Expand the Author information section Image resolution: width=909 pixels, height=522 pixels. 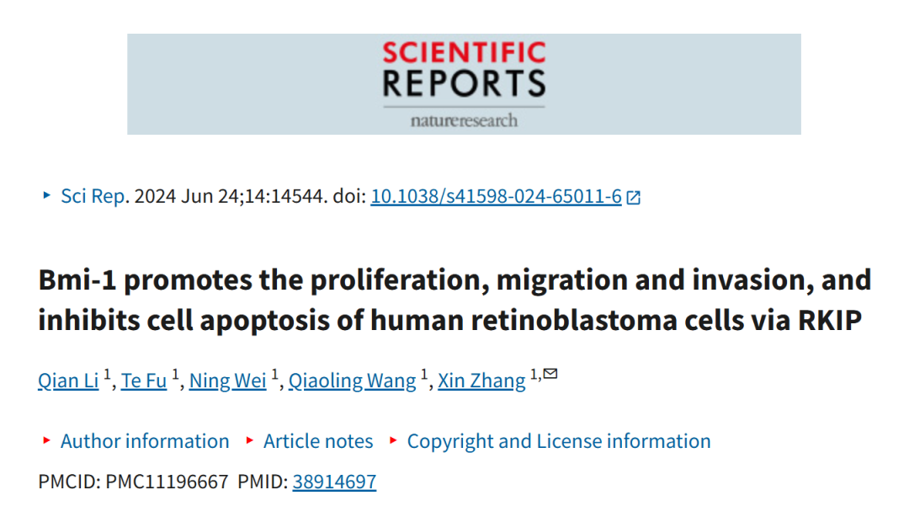145,441
